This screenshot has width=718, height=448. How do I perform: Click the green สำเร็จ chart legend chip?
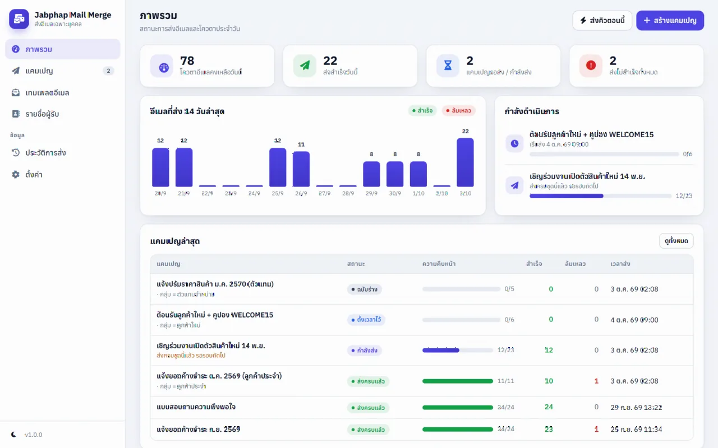click(422, 111)
